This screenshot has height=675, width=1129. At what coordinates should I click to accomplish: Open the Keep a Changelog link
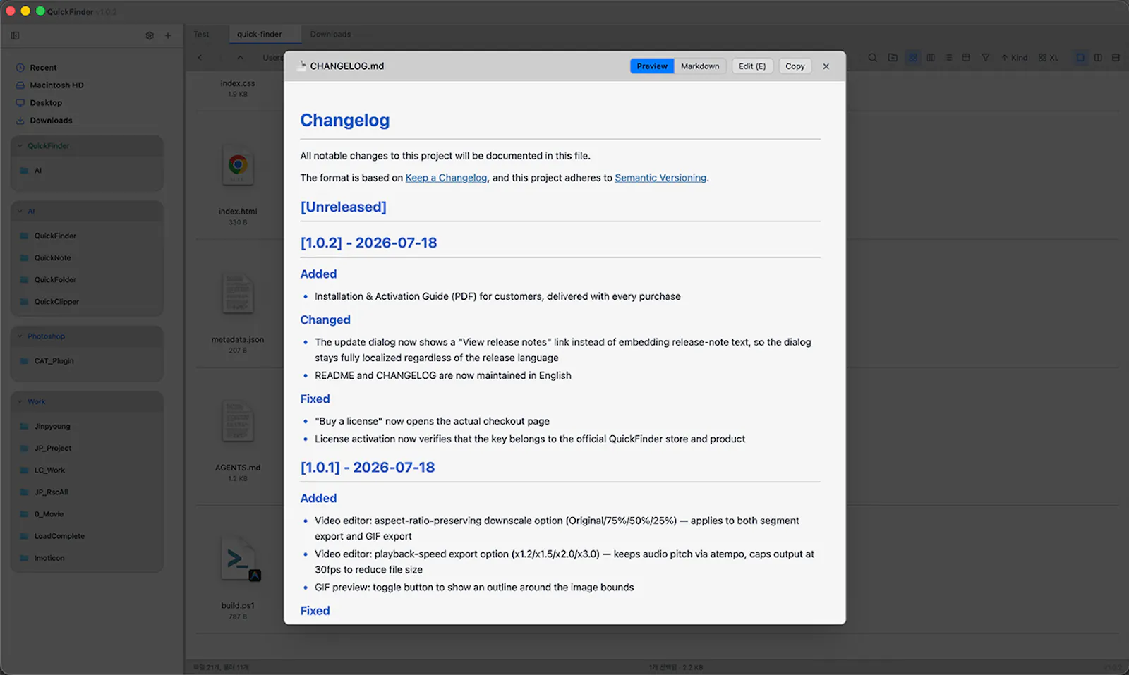click(x=446, y=178)
